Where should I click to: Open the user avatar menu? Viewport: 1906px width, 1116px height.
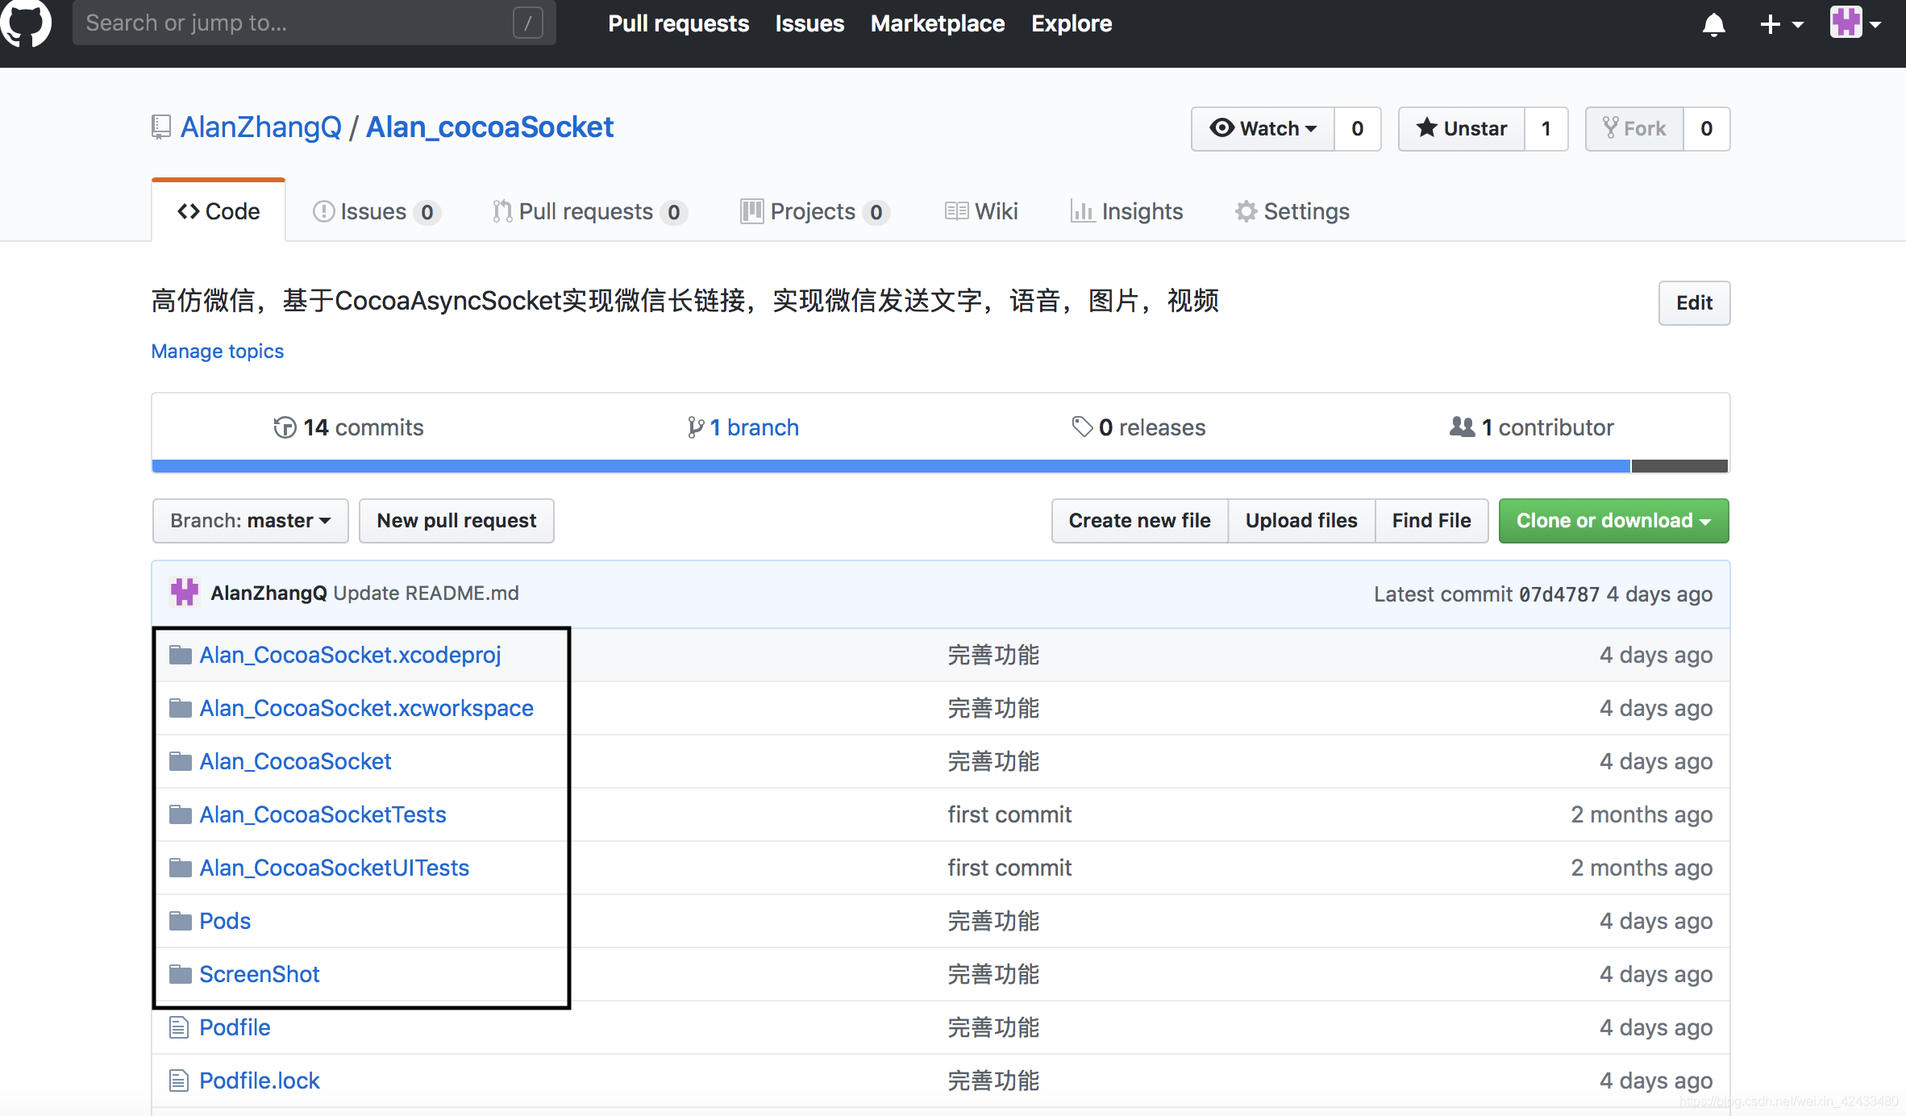(x=1855, y=23)
